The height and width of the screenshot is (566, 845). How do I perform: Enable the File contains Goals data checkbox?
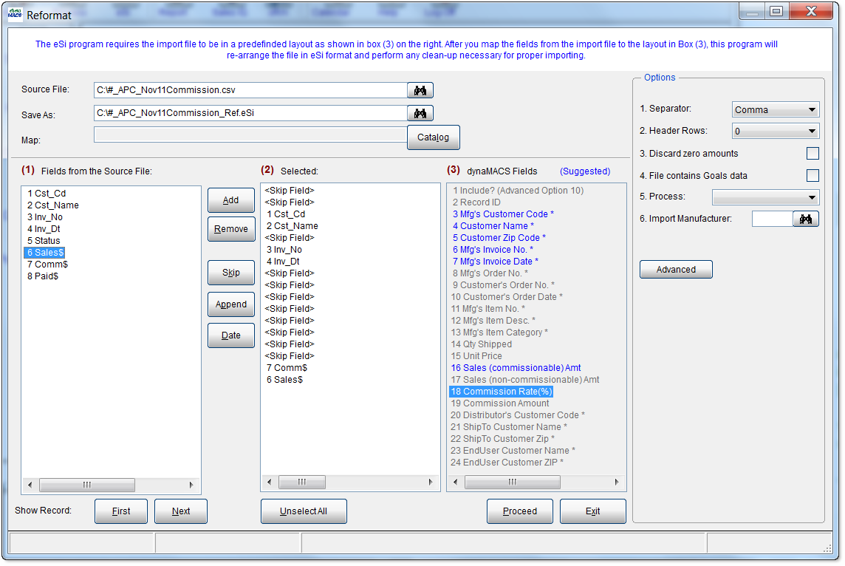(x=812, y=176)
